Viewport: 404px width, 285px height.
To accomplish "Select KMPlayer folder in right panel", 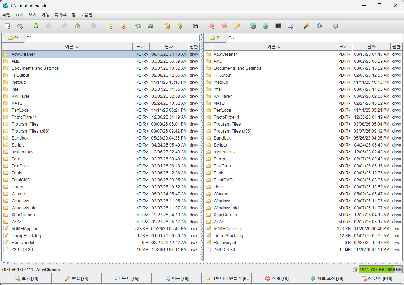I will click(303, 96).
